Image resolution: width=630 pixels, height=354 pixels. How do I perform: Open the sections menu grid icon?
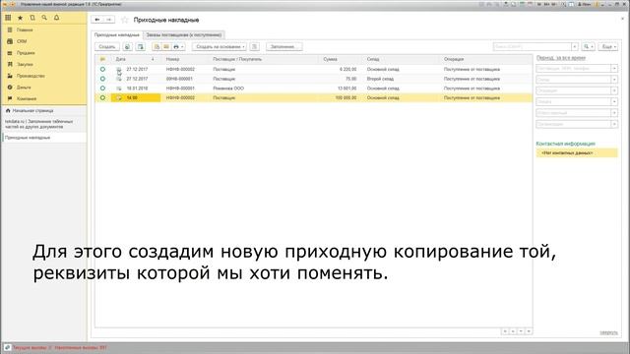point(8,18)
